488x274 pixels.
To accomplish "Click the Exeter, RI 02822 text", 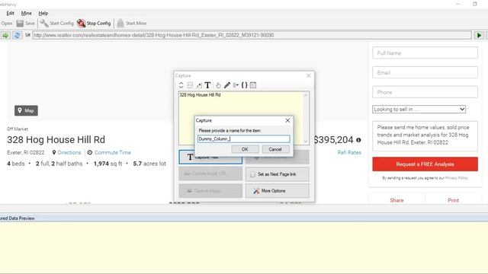I will [x=26, y=152].
